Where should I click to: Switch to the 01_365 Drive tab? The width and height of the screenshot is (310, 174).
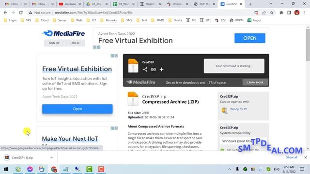[96, 4]
